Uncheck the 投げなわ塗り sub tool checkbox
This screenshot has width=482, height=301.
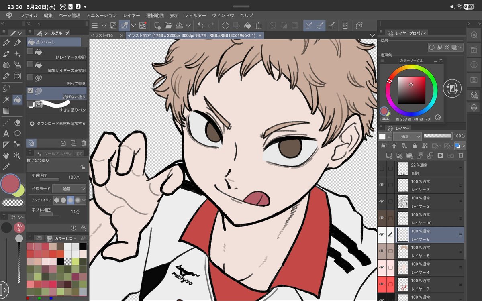point(30,91)
